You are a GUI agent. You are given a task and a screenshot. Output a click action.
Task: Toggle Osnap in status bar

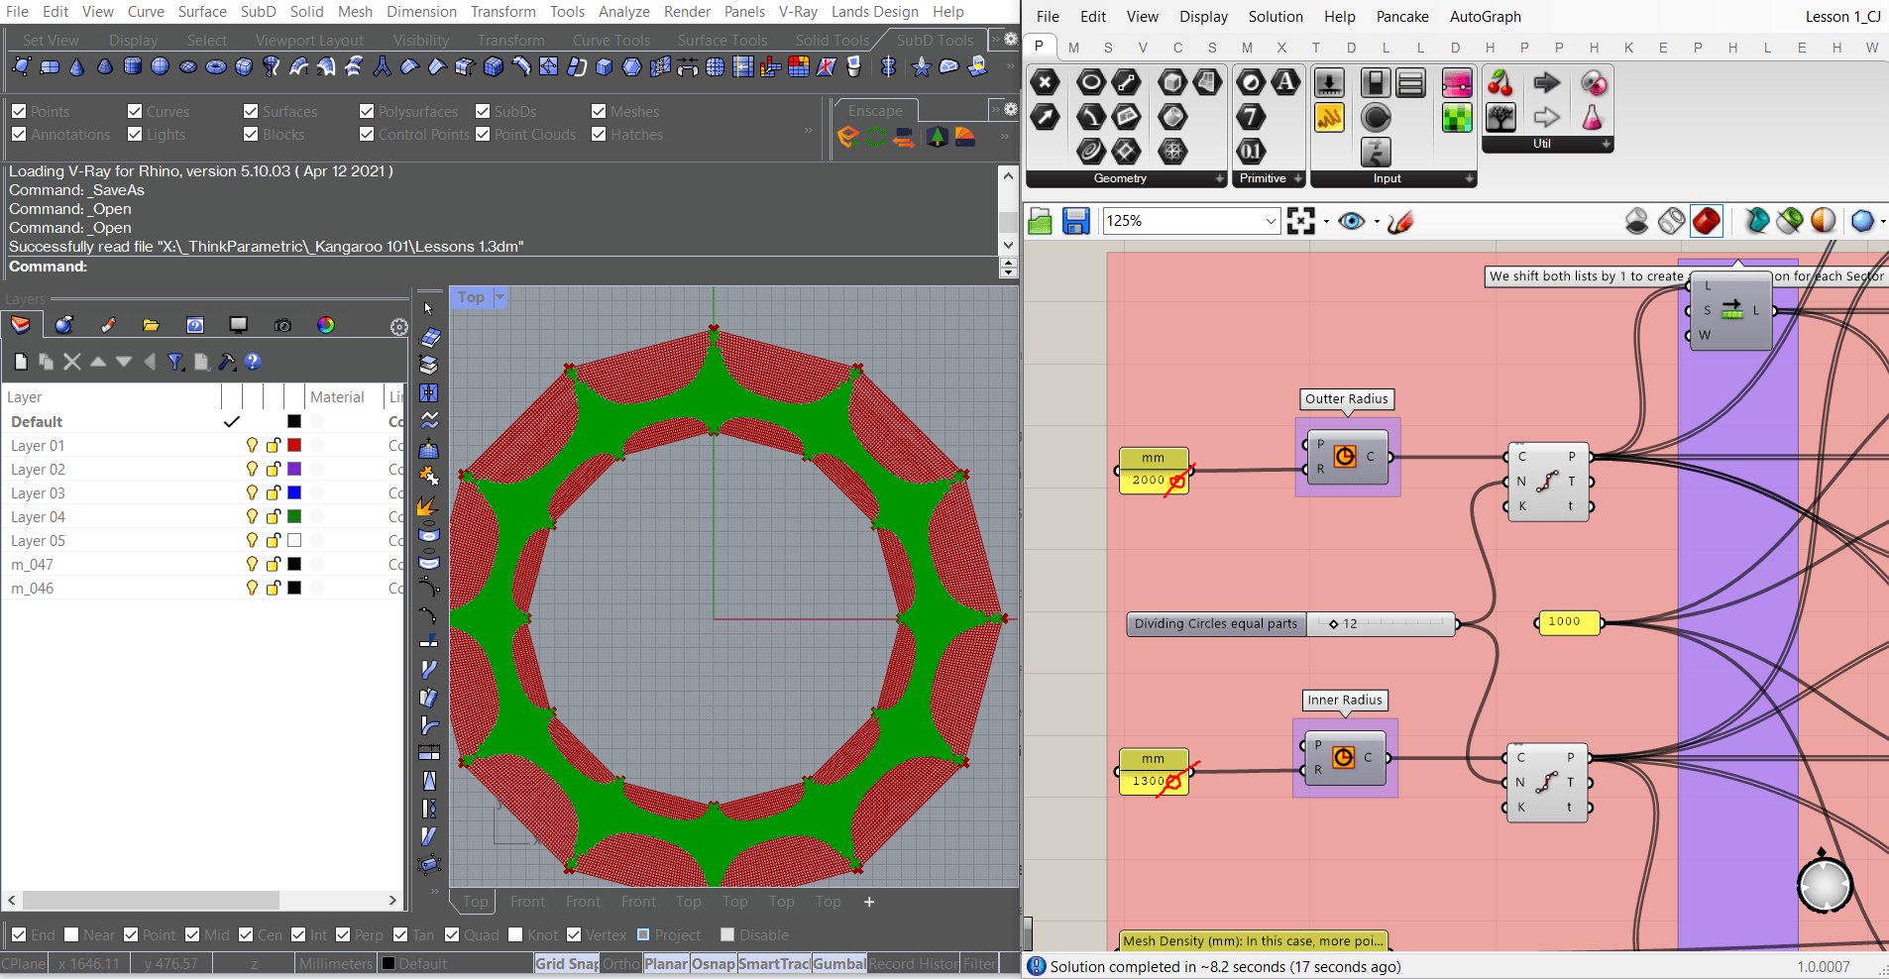[x=714, y=963]
